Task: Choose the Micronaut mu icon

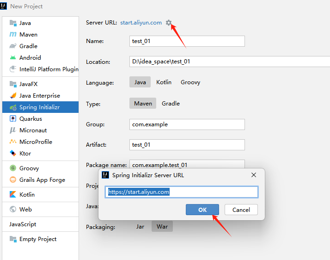Action: [x=13, y=130]
